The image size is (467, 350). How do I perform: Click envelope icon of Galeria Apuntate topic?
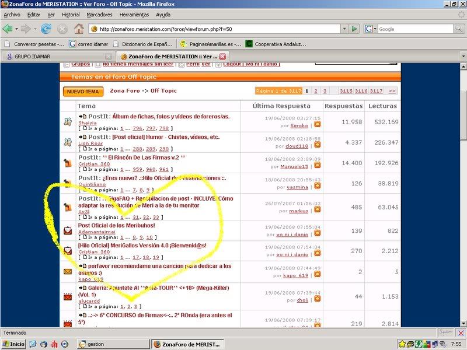68,297
